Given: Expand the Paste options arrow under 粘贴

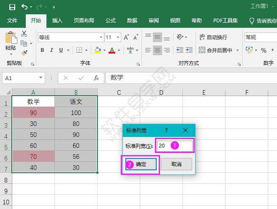Looking at the screenshot, I should pos(11,54).
